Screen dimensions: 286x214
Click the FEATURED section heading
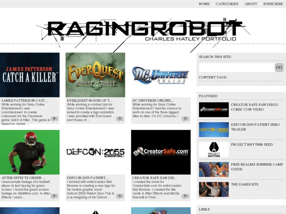coord(208,96)
